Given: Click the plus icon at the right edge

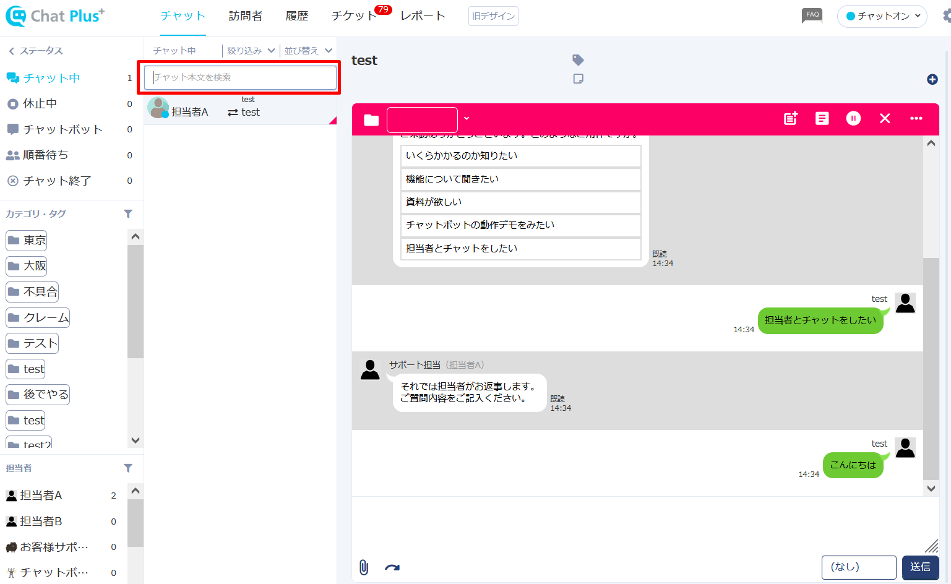Looking at the screenshot, I should click(x=932, y=79).
